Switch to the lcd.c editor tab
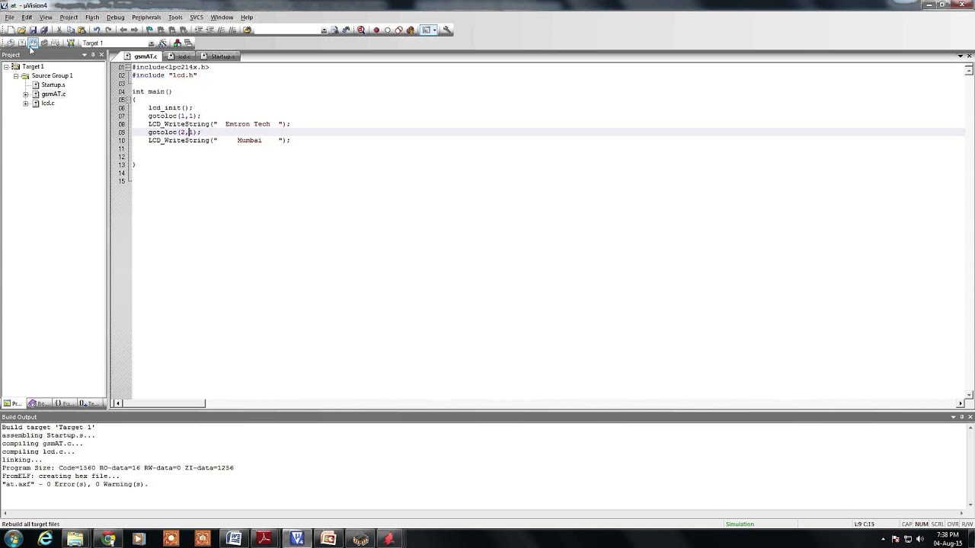 180,56
